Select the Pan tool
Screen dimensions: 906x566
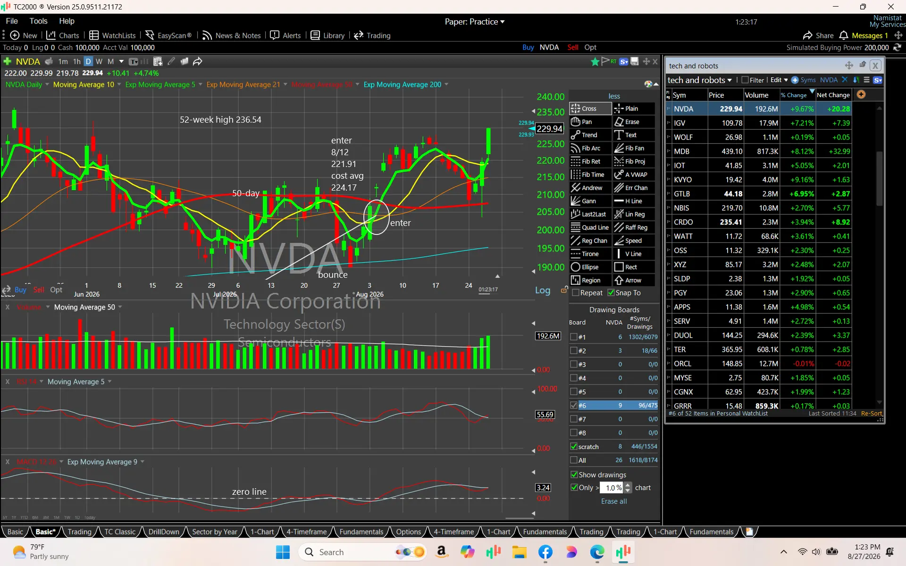pos(590,122)
